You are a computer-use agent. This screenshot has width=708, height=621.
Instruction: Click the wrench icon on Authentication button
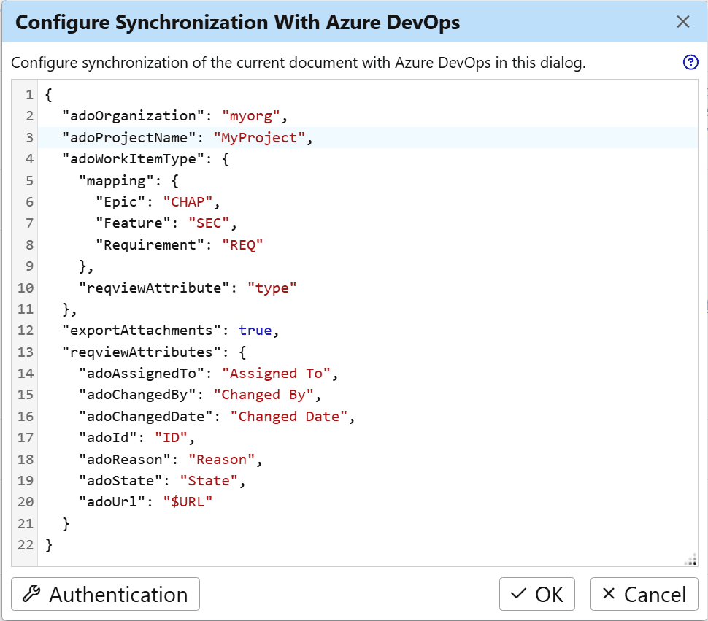pos(31,594)
